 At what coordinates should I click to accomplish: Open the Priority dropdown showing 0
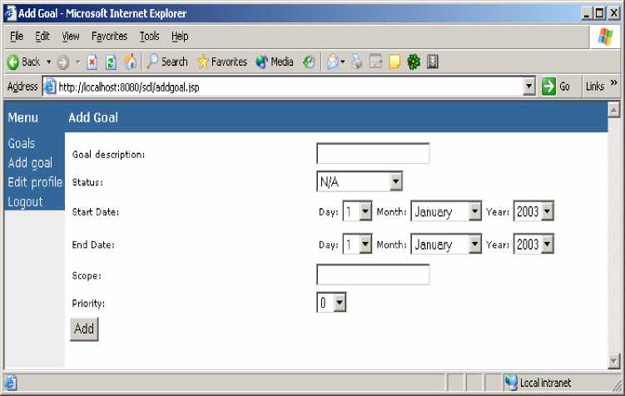331,302
